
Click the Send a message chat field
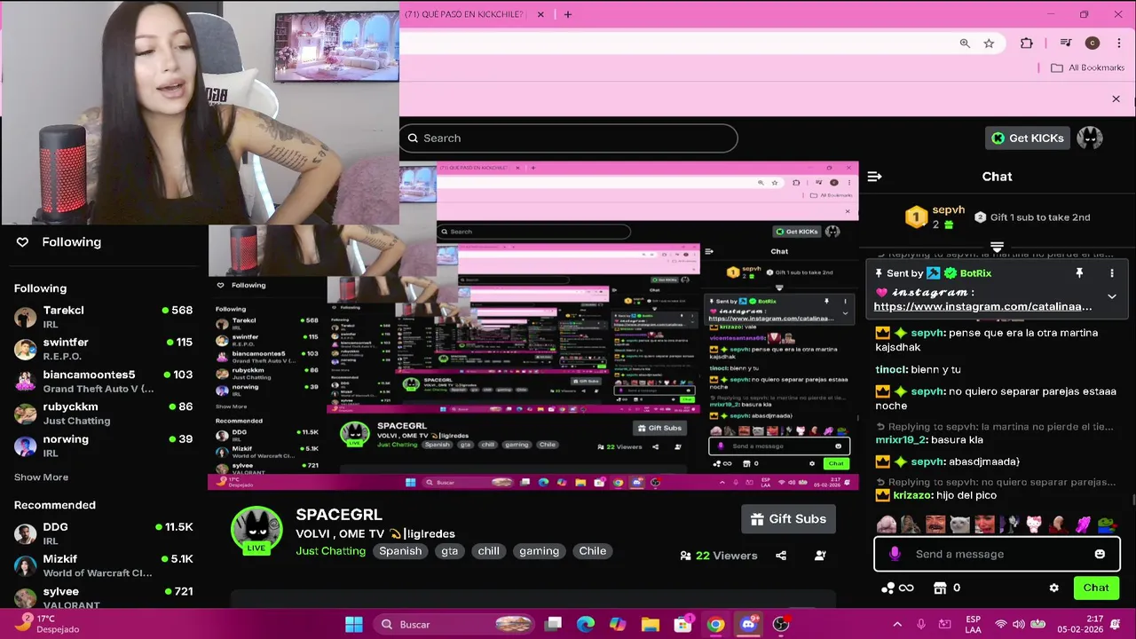997,554
